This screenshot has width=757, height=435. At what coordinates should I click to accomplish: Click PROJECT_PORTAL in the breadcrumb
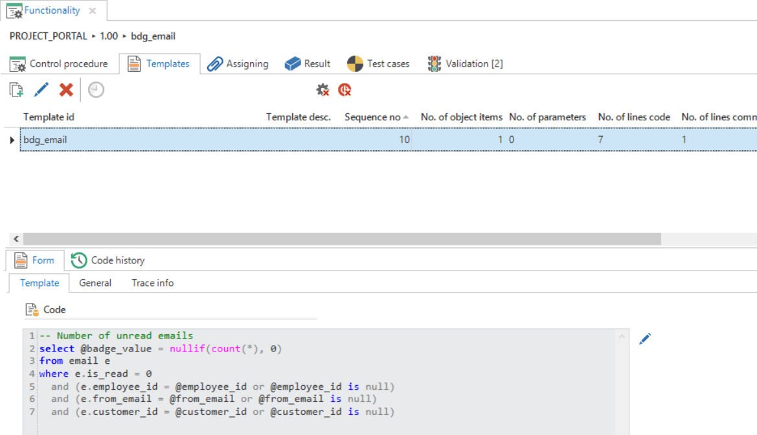[49, 36]
